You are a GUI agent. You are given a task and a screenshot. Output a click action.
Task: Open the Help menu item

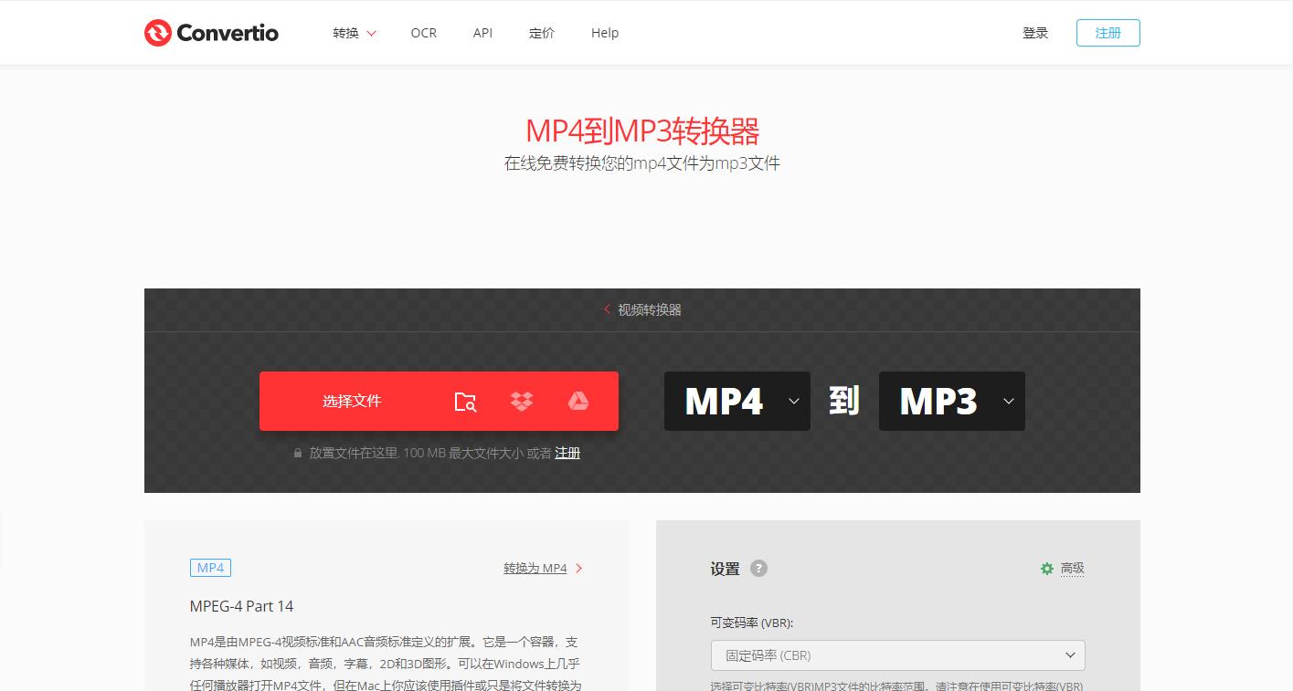tap(605, 33)
